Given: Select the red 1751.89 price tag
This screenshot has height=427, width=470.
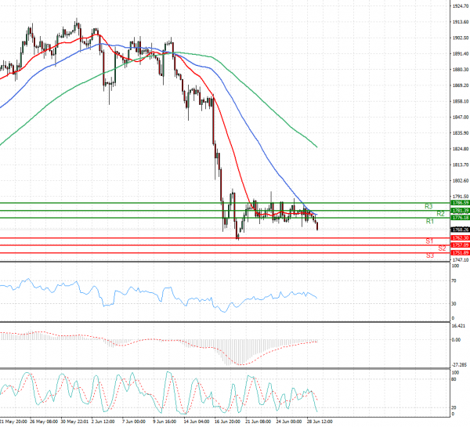Looking at the screenshot, I should click(x=460, y=253).
